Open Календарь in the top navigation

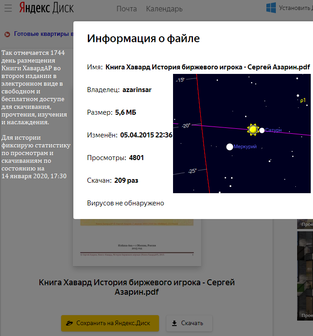click(164, 9)
